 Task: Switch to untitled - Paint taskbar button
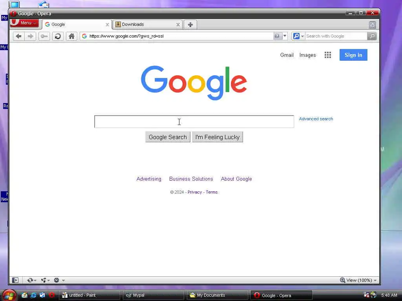pos(90,296)
